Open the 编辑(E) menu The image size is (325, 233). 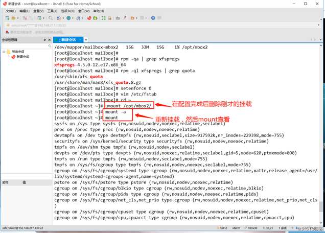click(25, 11)
